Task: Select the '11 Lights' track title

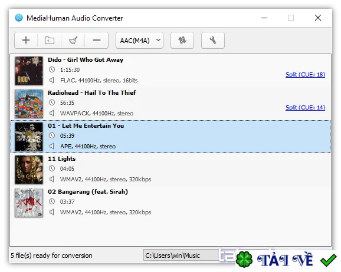Action: click(62, 159)
